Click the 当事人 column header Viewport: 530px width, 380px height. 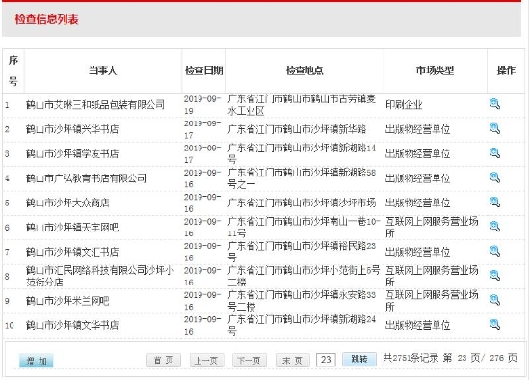103,70
